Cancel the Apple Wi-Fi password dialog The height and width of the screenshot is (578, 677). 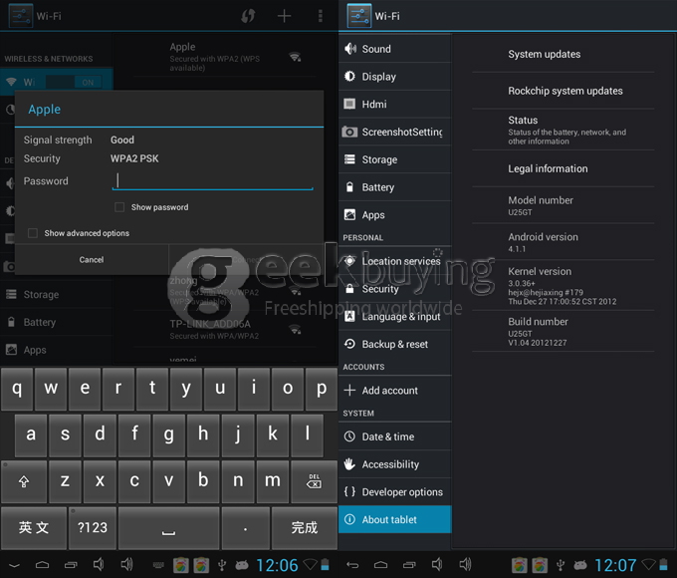(x=92, y=259)
